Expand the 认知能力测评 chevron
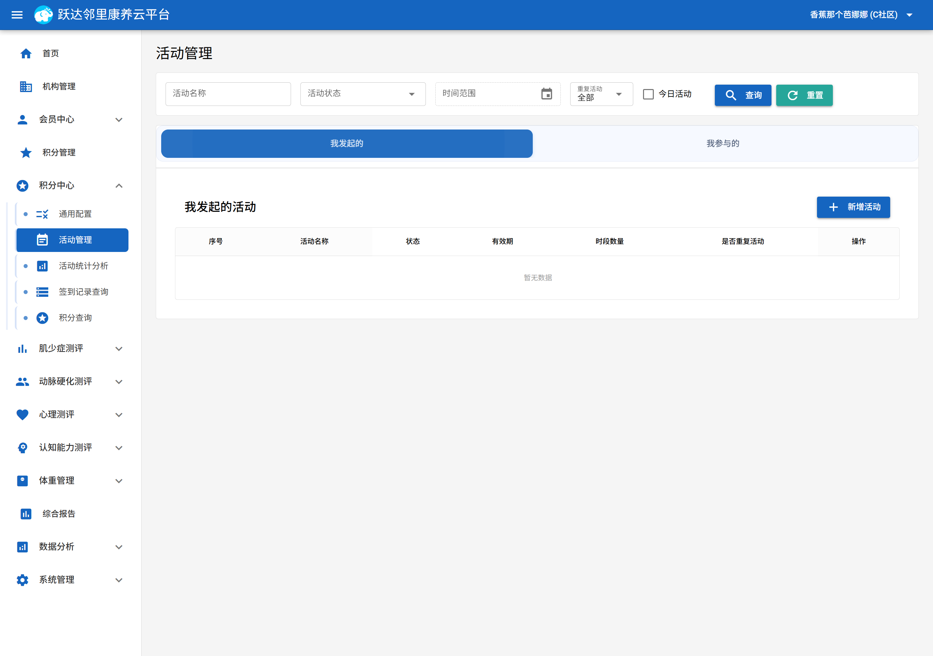Viewport: 933px width, 656px height. click(119, 448)
